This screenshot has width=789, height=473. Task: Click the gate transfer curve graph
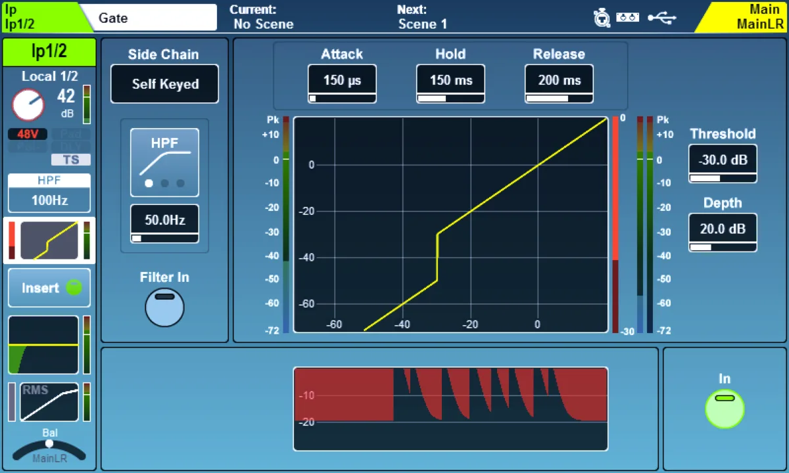click(450, 225)
